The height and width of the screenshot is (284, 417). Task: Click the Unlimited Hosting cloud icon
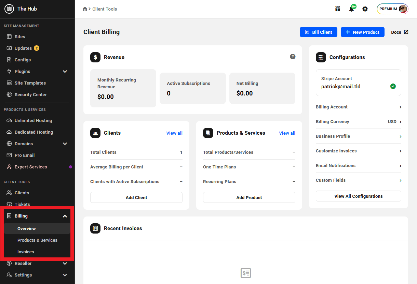tap(9, 120)
